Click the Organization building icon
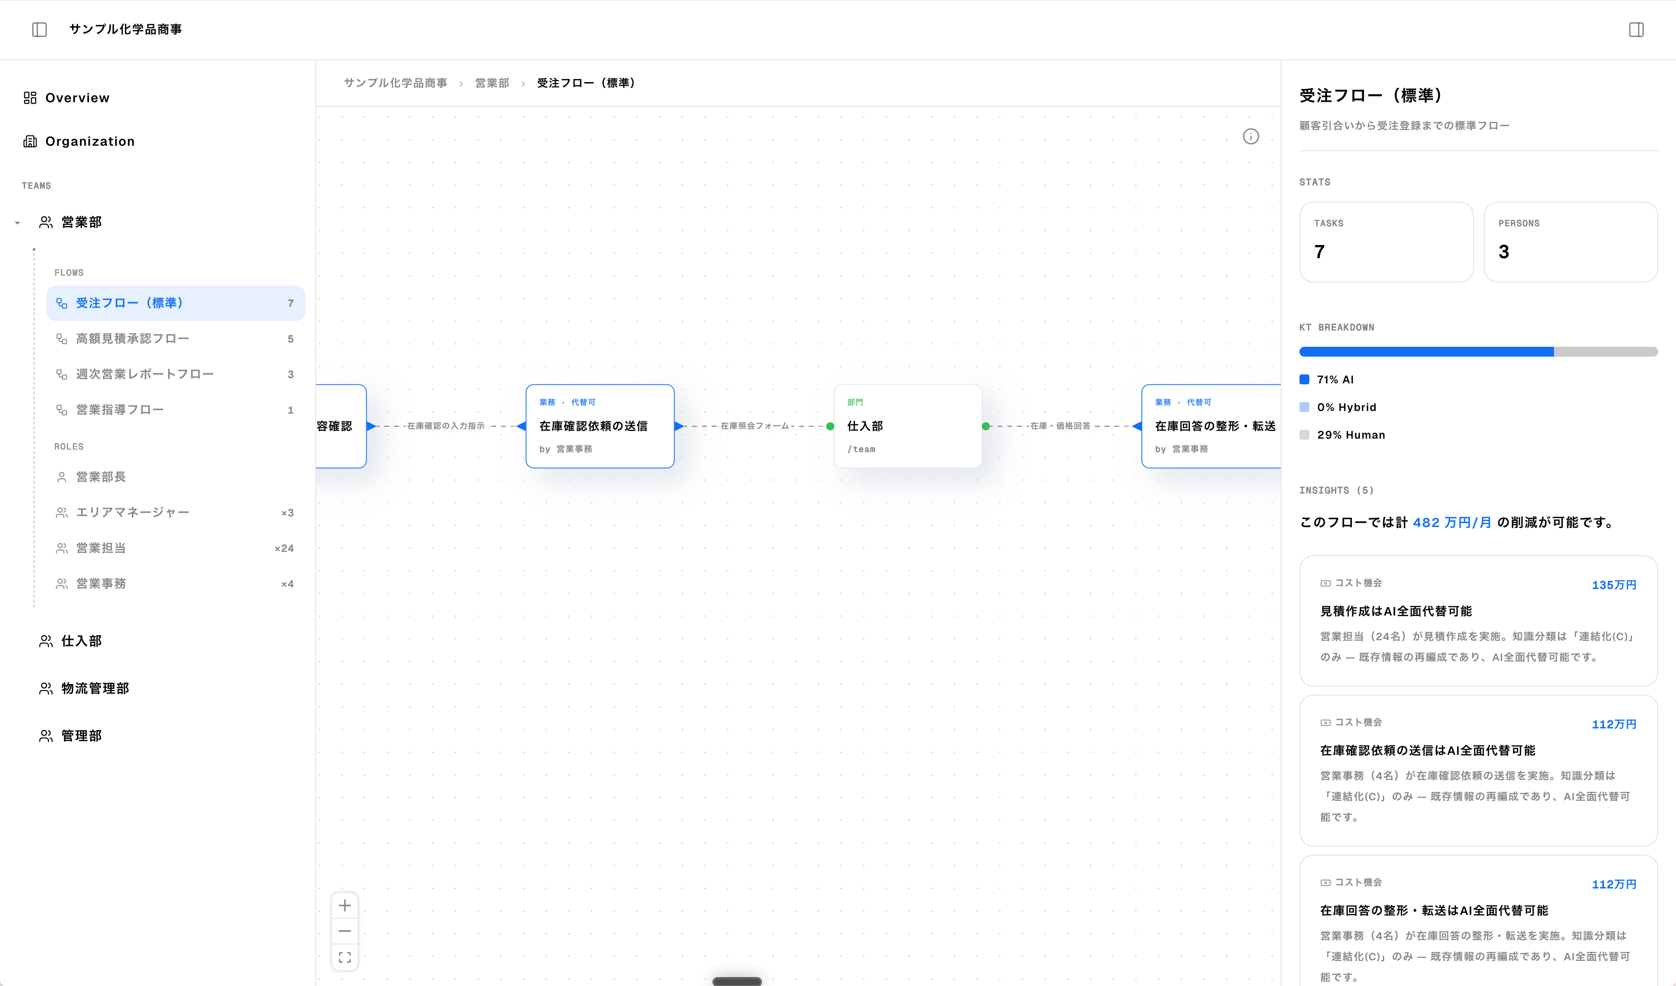 [30, 141]
